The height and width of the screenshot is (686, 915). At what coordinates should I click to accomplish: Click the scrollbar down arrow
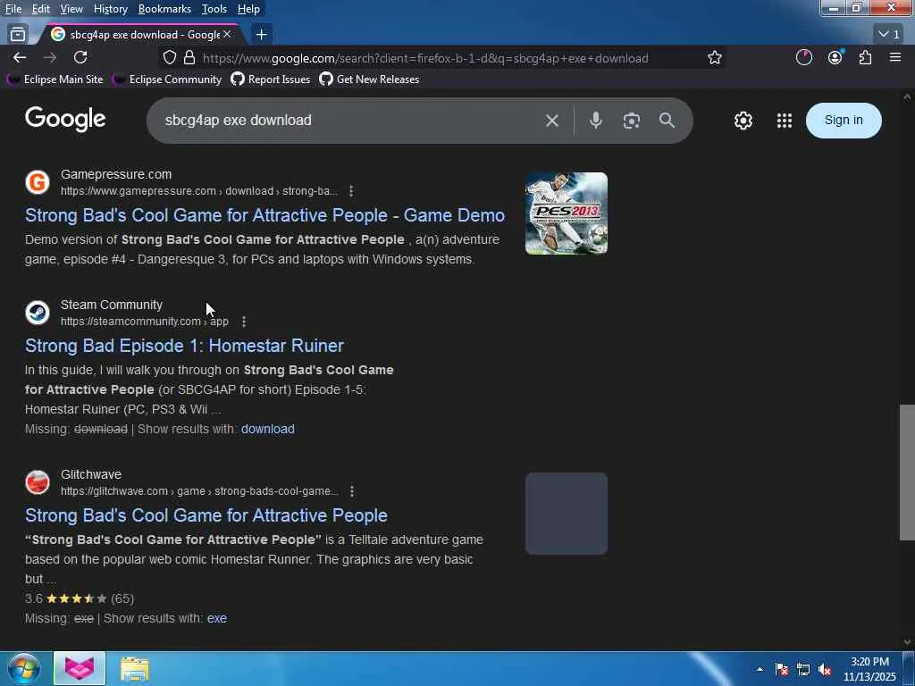coord(907,642)
